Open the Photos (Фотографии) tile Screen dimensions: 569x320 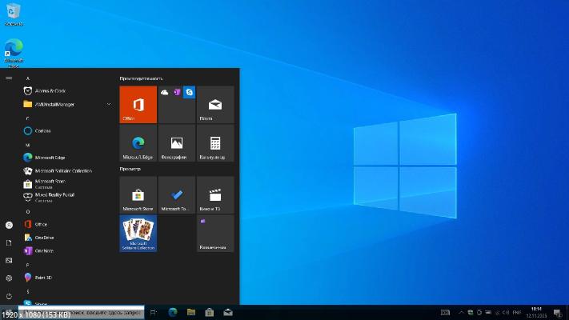[177, 144]
